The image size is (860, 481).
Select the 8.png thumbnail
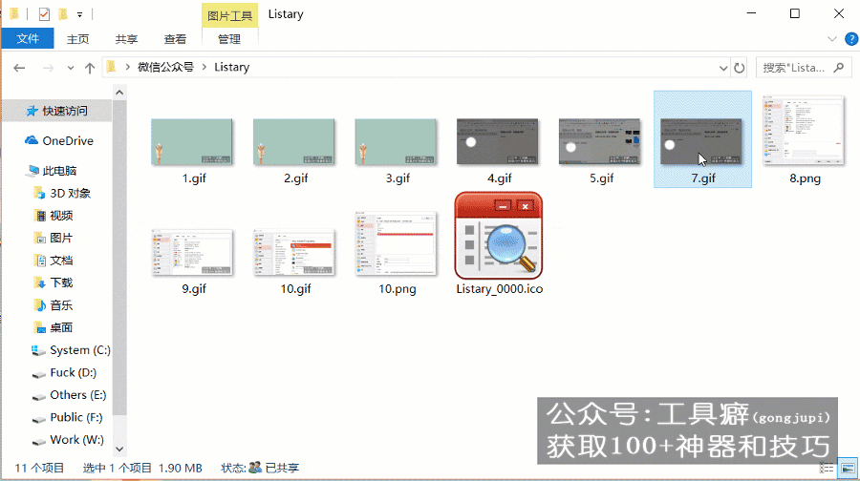(804, 131)
